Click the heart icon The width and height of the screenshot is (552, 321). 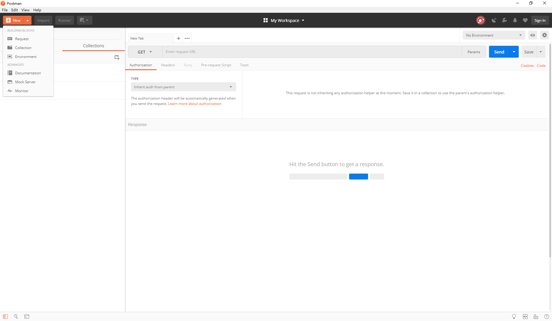pos(525,20)
